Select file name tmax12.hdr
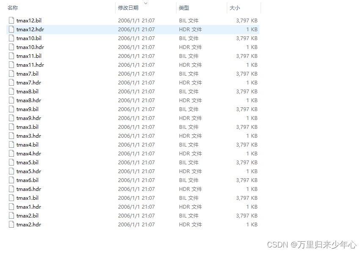 tap(30, 29)
